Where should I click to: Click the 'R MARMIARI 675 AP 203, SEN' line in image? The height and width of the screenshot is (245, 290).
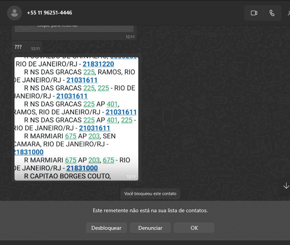(x=70, y=136)
